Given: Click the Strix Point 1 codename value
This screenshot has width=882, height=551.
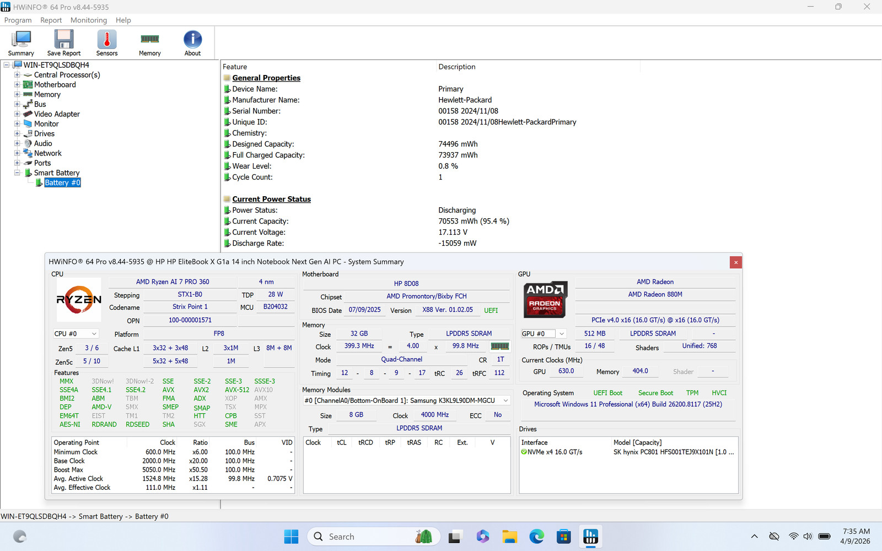Looking at the screenshot, I should 190,307.
